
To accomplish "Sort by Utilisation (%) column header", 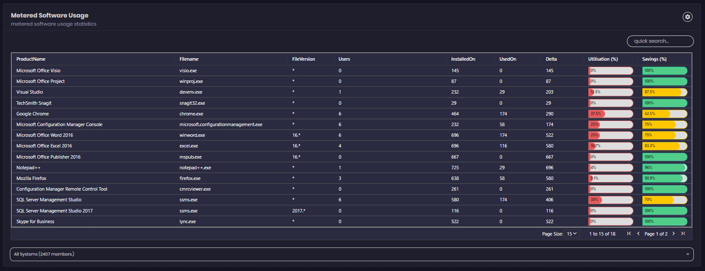I will [x=603, y=59].
